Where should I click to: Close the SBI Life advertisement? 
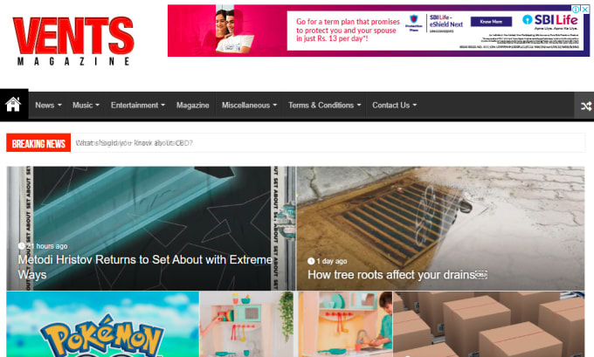[585, 10]
